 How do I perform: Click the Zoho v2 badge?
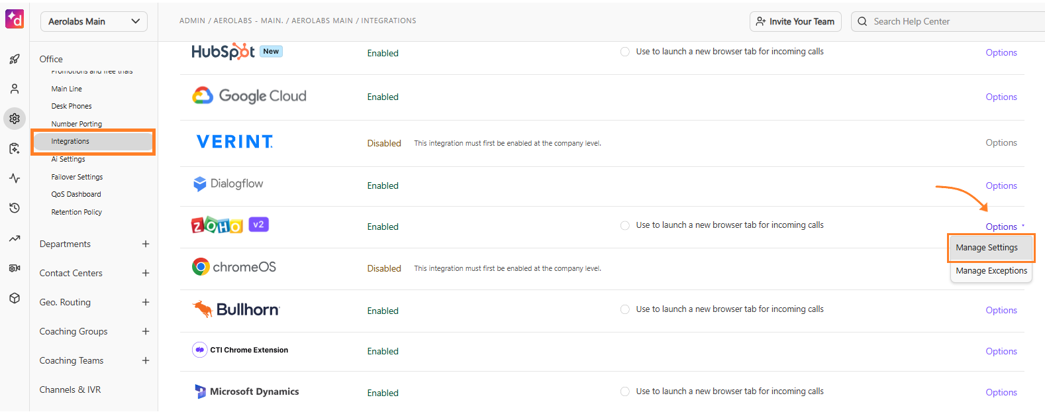pos(258,225)
